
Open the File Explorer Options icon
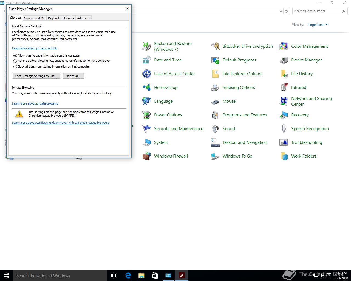point(215,74)
